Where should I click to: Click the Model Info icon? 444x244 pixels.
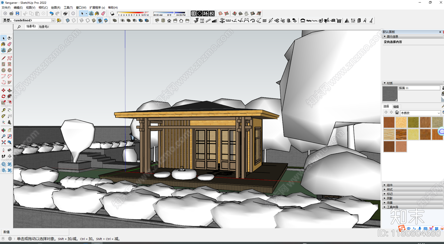pyautogui.click(x=73, y=13)
